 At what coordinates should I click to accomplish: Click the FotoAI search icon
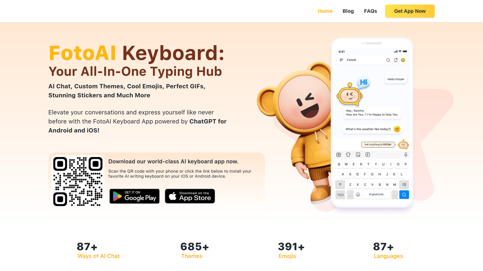[388, 60]
